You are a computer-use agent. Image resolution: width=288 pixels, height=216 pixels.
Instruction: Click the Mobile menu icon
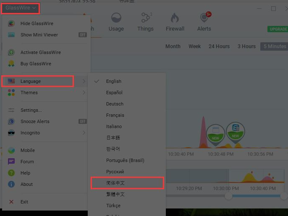pos(11,150)
